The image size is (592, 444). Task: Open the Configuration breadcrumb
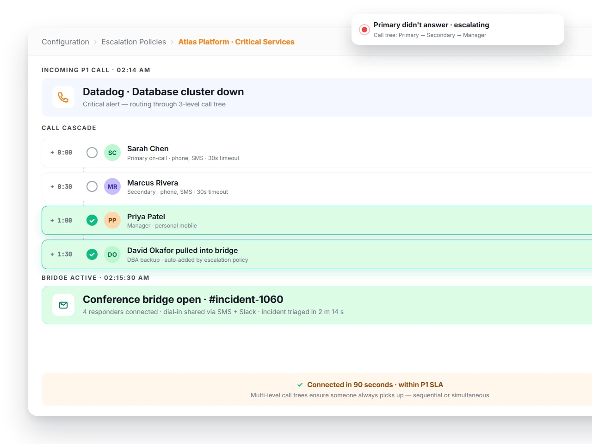point(65,42)
